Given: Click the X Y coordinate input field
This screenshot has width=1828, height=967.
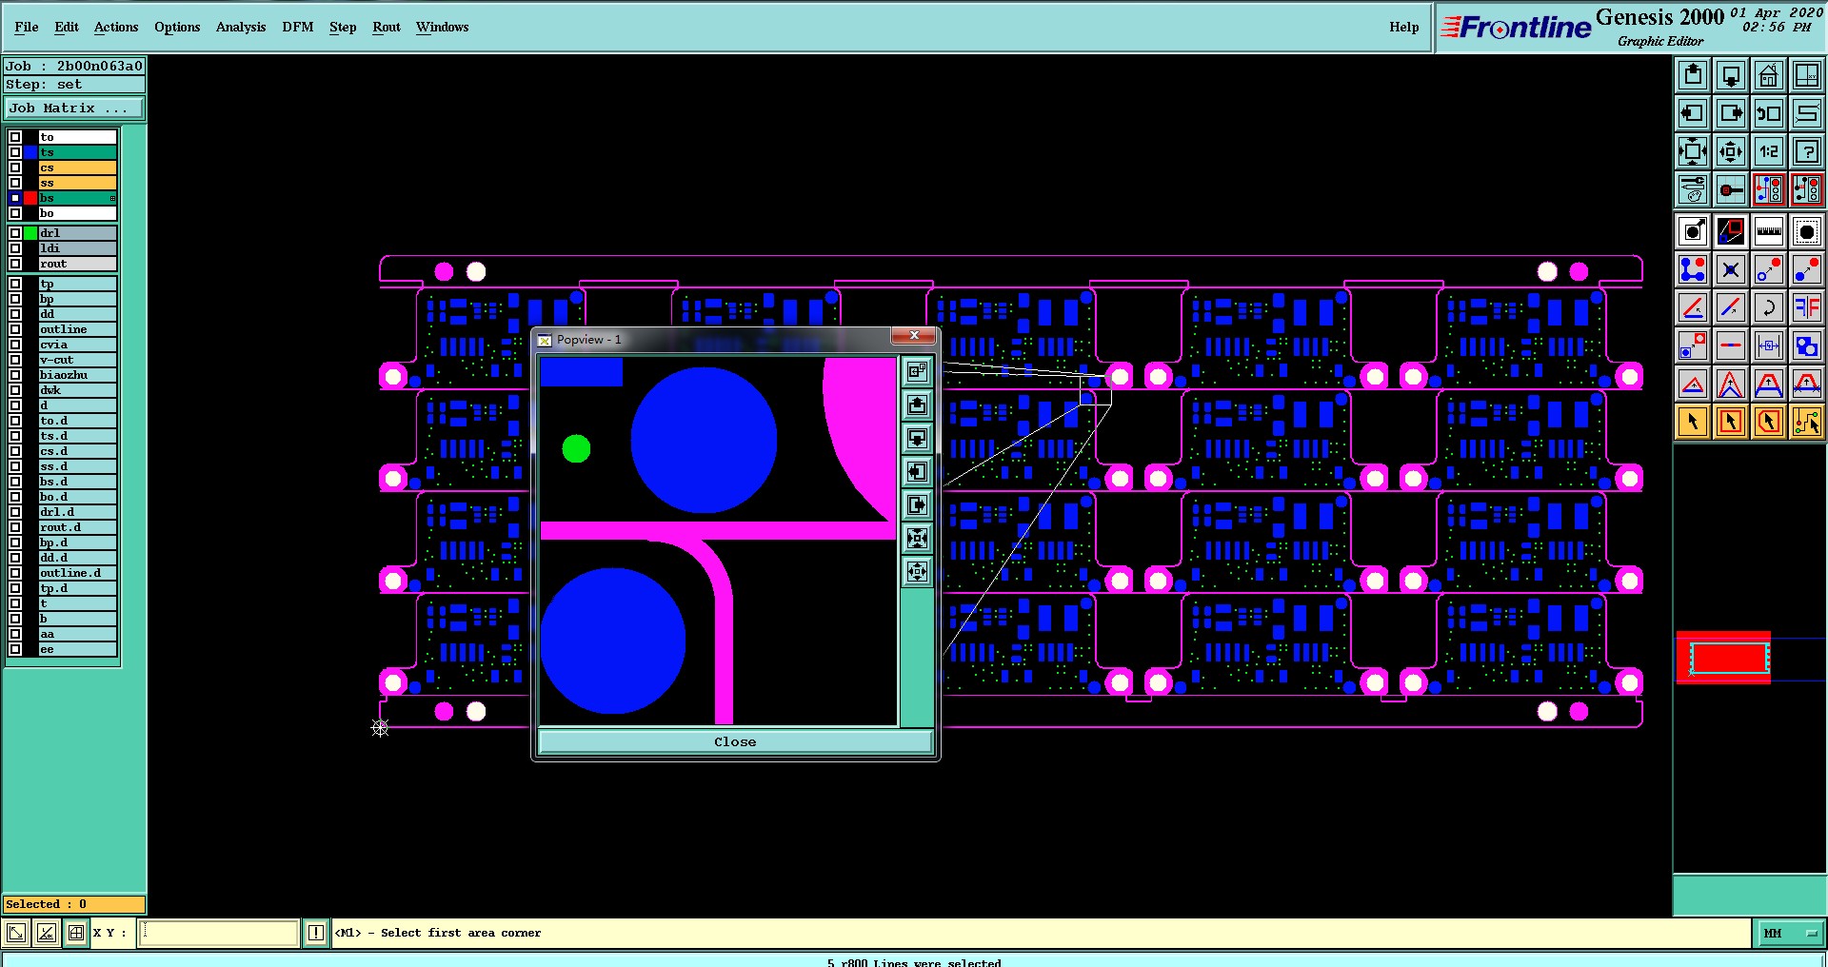Looking at the screenshot, I should [x=220, y=933].
